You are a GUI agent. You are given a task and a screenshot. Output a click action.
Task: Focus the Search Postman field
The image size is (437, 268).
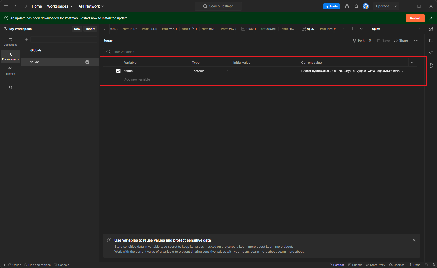pyautogui.click(x=218, y=6)
